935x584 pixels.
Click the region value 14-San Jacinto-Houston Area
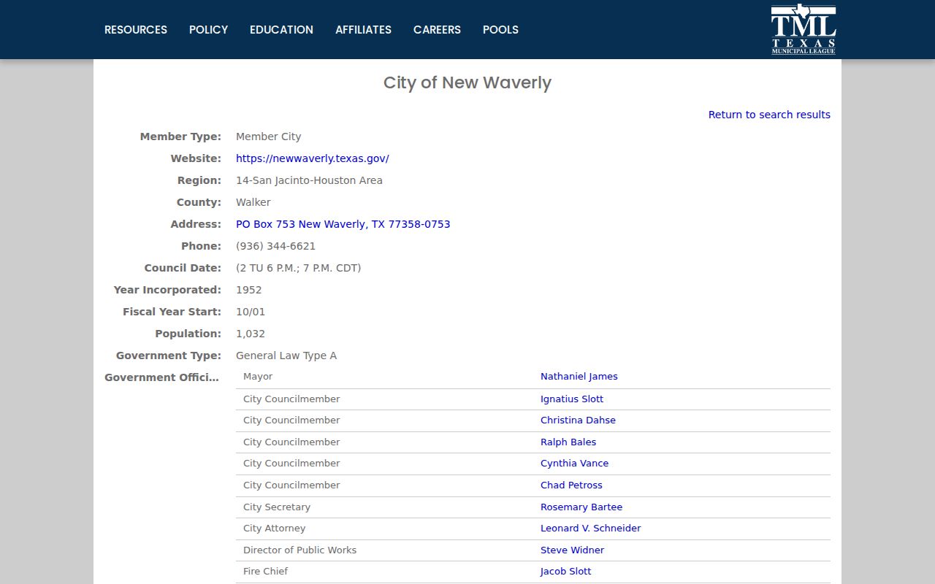click(x=309, y=180)
